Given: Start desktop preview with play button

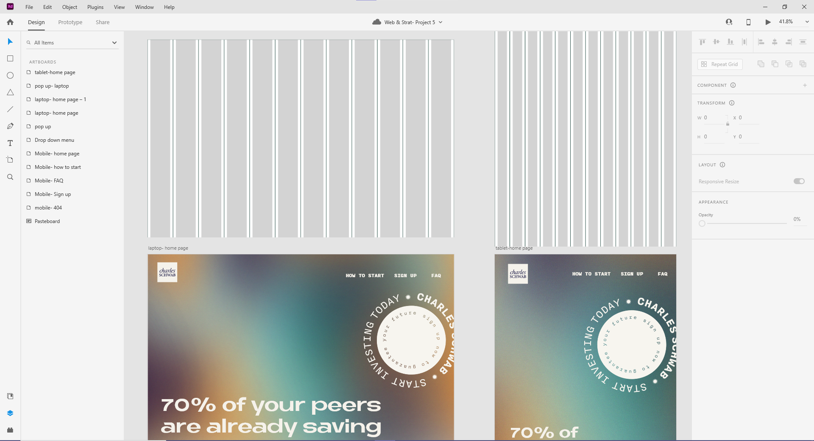Looking at the screenshot, I should tap(768, 22).
